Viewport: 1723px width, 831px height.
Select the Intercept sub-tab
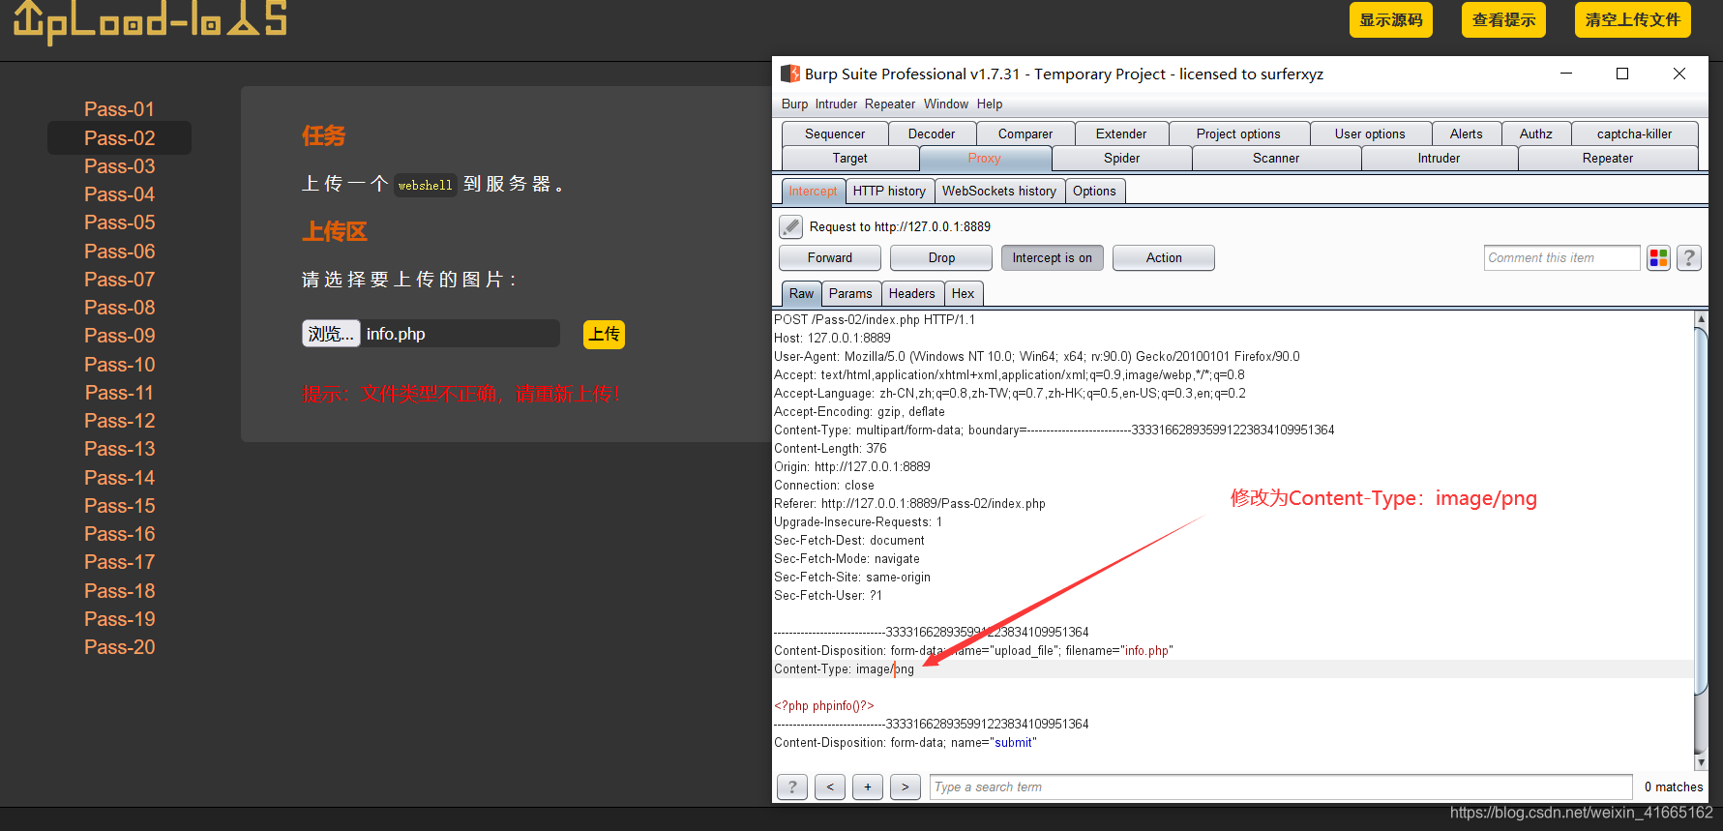click(x=813, y=191)
